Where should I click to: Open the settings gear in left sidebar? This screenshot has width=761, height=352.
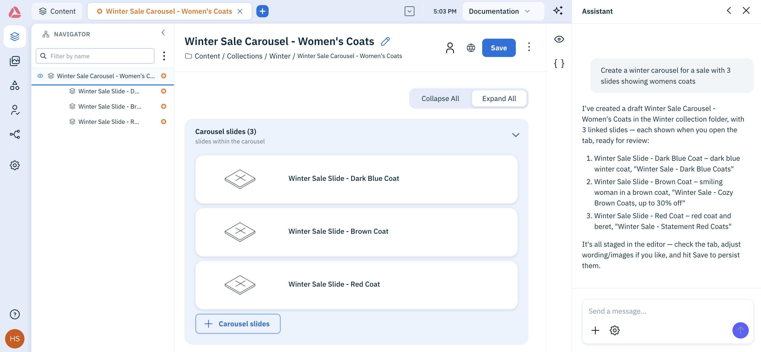(15, 165)
